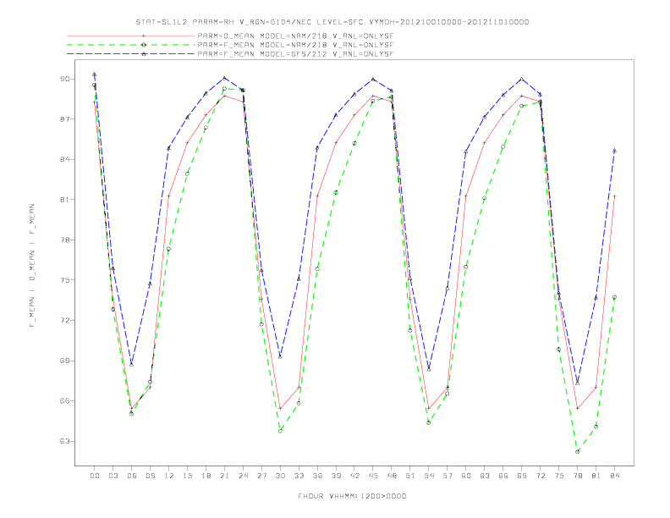Click x-axis forecast hour 57

click(448, 476)
